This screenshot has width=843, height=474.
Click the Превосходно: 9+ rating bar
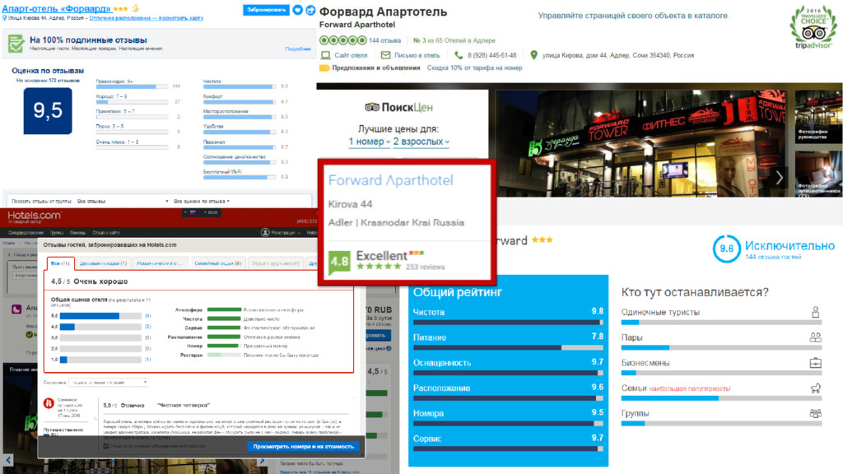tap(132, 86)
